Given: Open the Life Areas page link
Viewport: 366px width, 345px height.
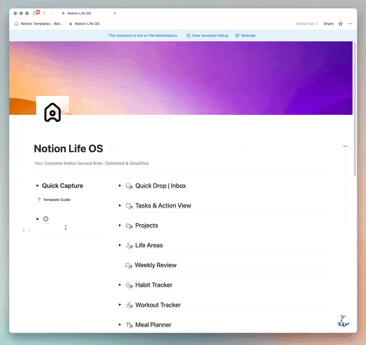Looking at the screenshot, I should point(149,245).
